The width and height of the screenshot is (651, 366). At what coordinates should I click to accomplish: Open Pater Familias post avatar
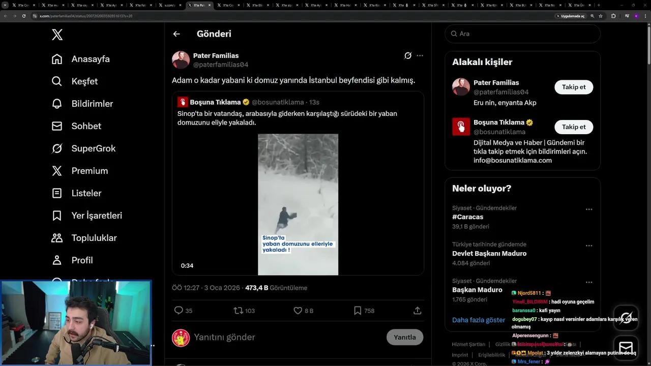pos(181,60)
